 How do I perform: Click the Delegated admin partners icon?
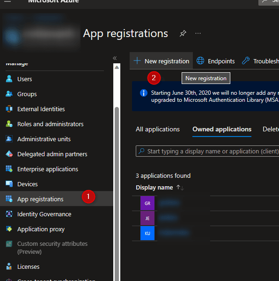tap(9, 154)
